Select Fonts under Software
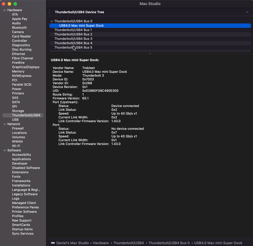 (16, 176)
